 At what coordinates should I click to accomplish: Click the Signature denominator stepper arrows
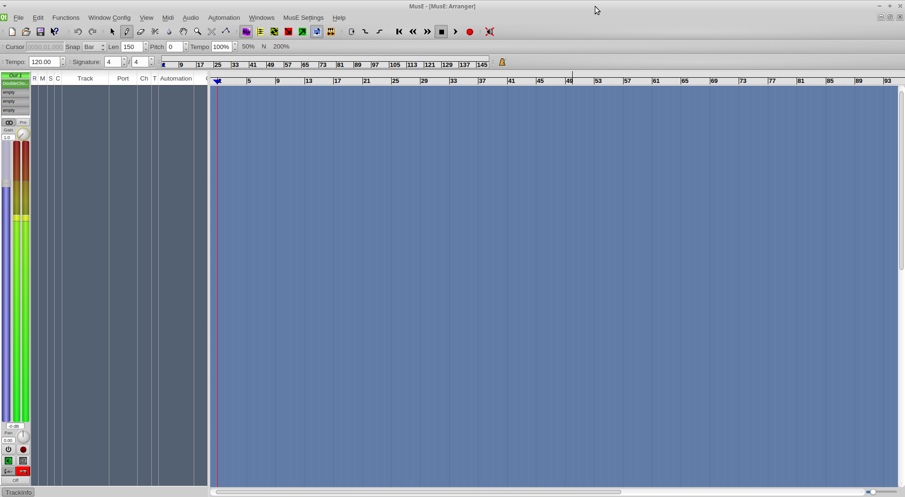(151, 62)
